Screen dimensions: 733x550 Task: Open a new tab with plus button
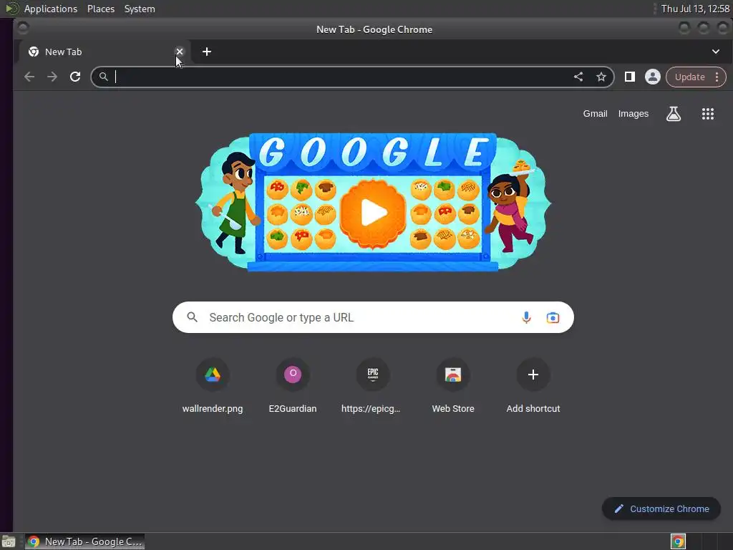(x=207, y=52)
